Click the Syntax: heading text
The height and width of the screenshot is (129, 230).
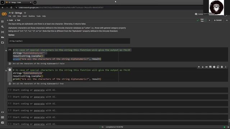click(11, 35)
